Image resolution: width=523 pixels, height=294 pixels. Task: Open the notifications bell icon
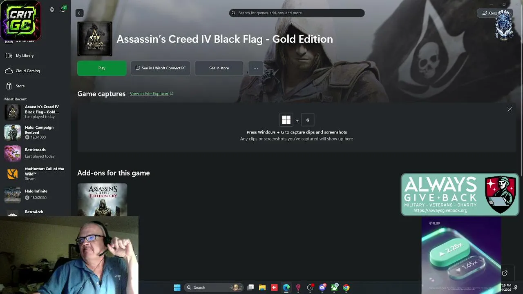coord(63,9)
